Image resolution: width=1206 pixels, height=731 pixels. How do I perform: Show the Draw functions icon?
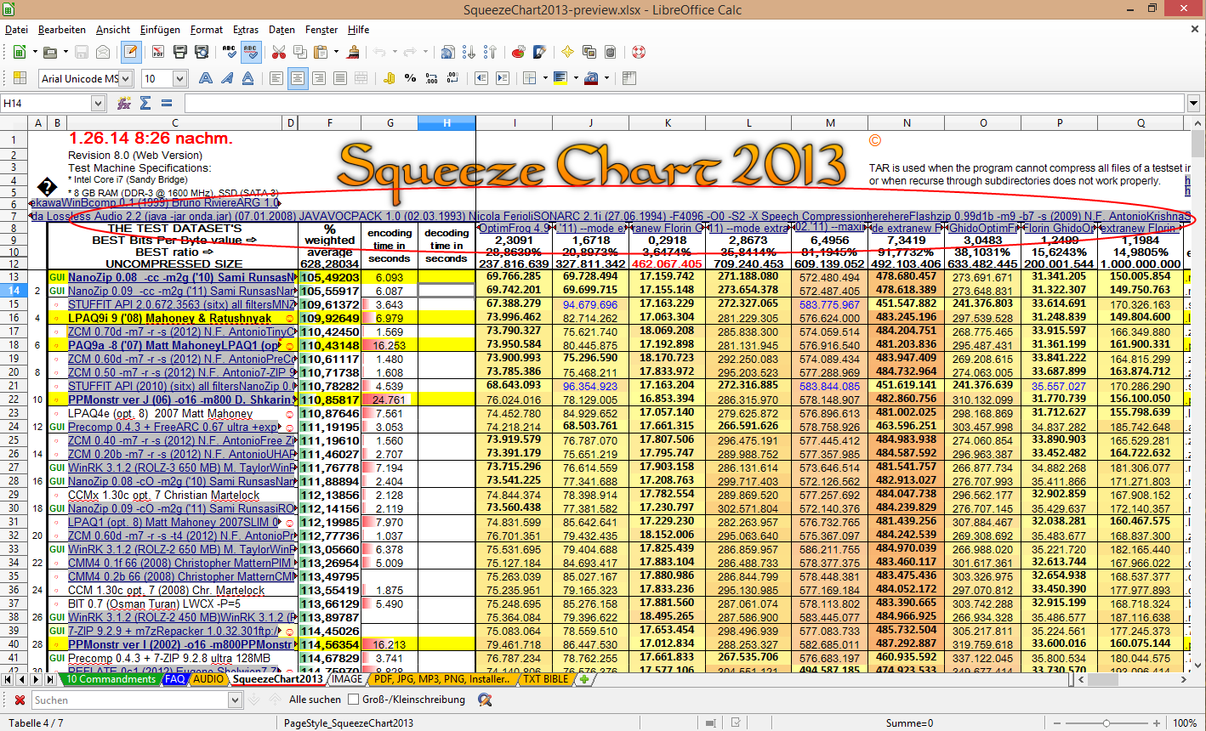[540, 52]
